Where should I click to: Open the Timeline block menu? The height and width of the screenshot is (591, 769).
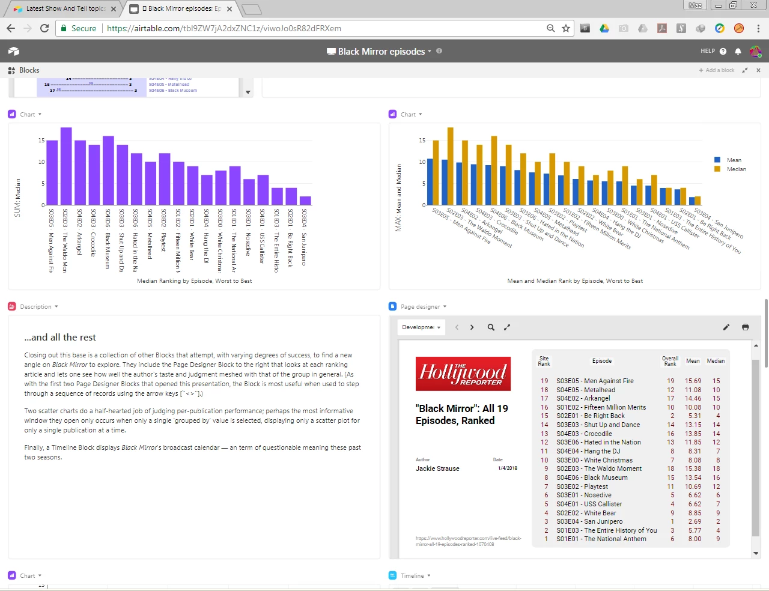point(429,575)
